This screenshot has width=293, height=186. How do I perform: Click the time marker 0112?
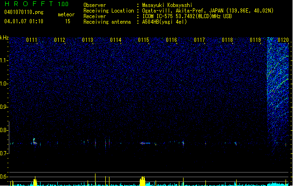coord(60,40)
